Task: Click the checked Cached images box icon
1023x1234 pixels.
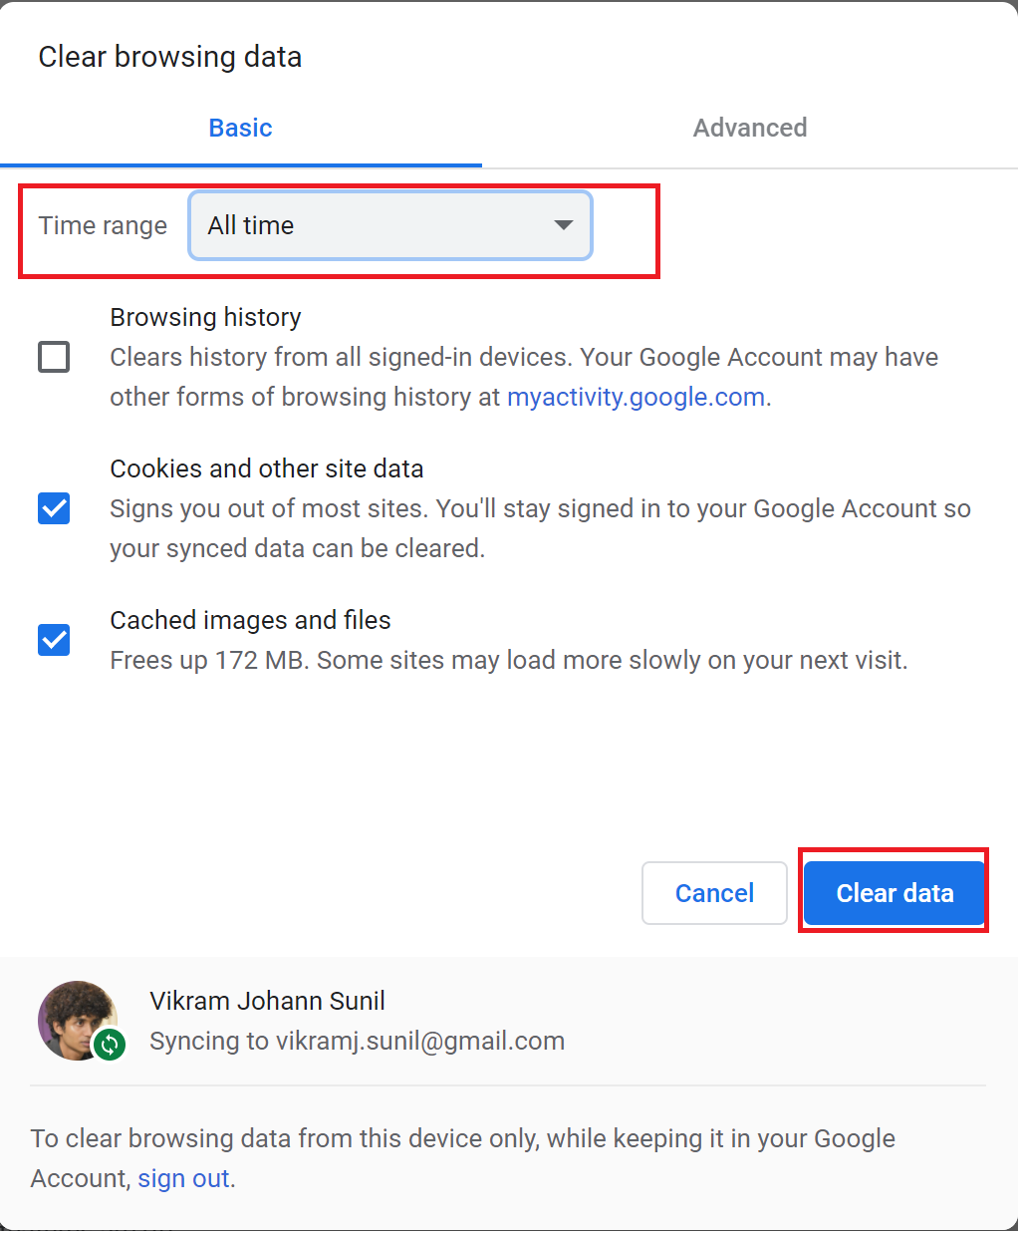Action: tap(54, 640)
